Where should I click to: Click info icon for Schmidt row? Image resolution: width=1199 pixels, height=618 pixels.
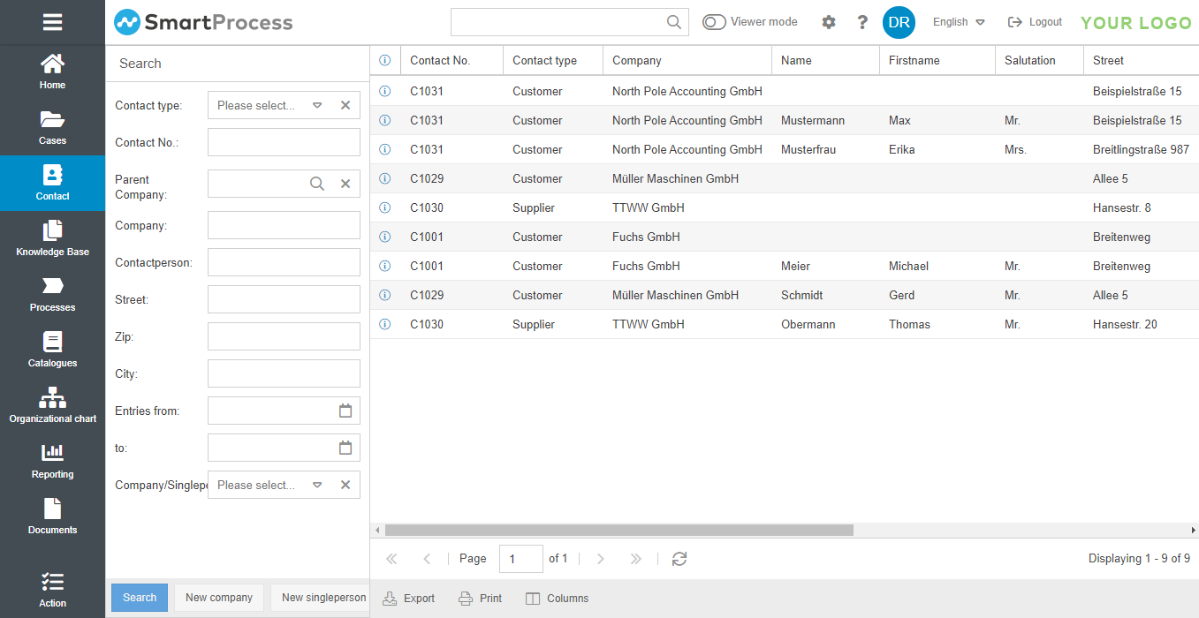coord(385,295)
